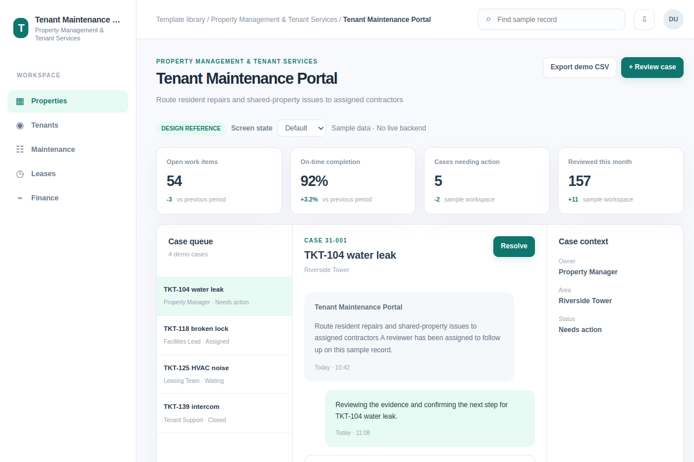
Task: Click the Properties grid icon in sidebar
Action: (20, 101)
